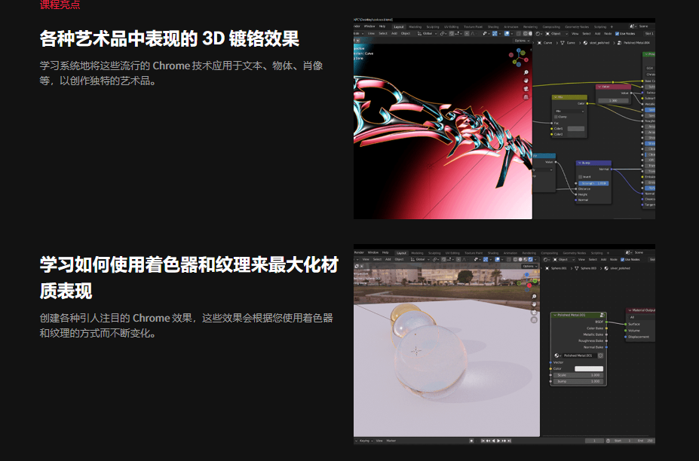699x461 pixels.
Task: Click current frame field in timeline
Action: point(593,441)
